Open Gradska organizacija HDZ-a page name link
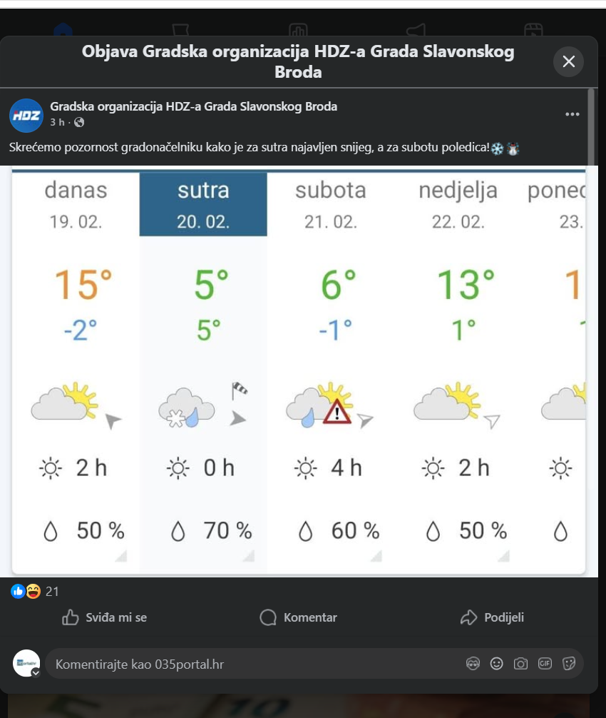 coord(194,107)
